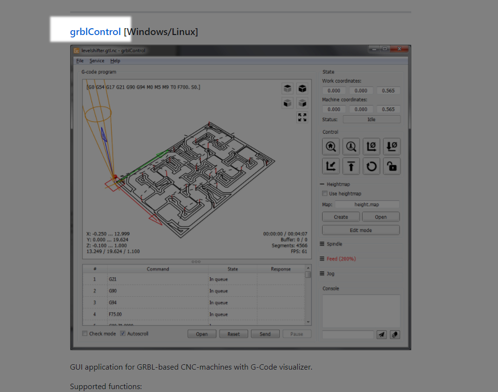Click the Zero XY icon in Control
Screen dimensions: 498x392
pyautogui.click(x=371, y=146)
